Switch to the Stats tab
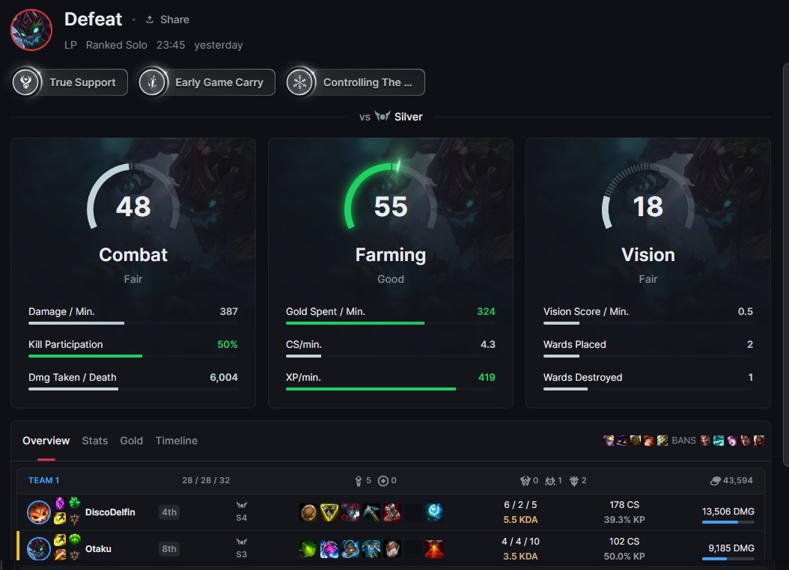The image size is (789, 570). pyautogui.click(x=95, y=441)
